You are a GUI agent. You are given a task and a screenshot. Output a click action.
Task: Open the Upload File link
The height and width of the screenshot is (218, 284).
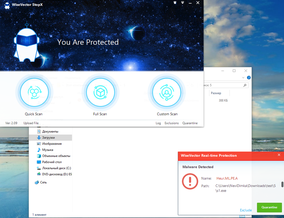click(x=31, y=123)
